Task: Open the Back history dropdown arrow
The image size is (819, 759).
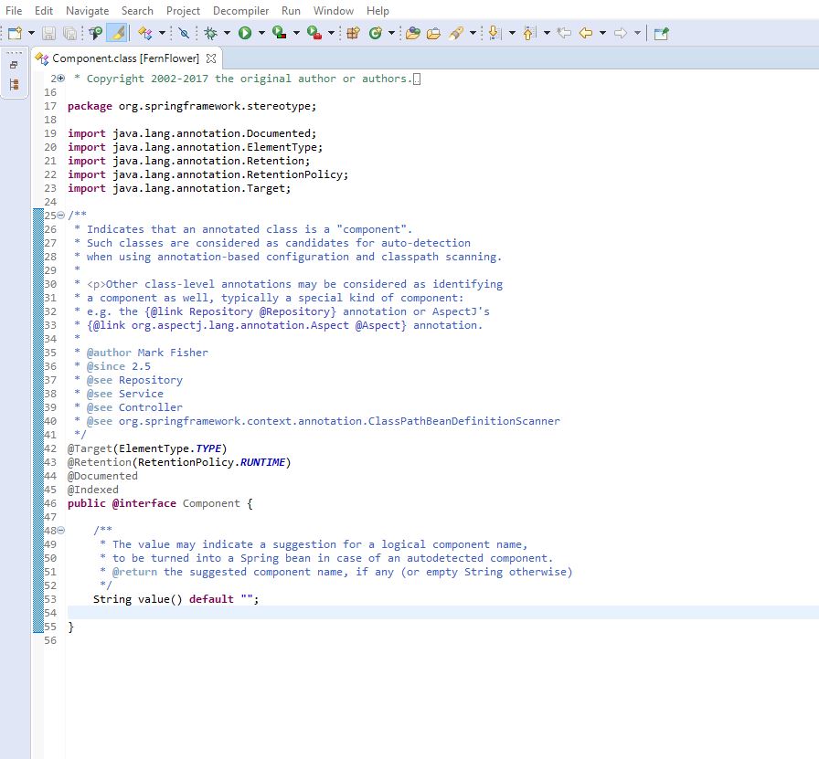Action: point(602,34)
